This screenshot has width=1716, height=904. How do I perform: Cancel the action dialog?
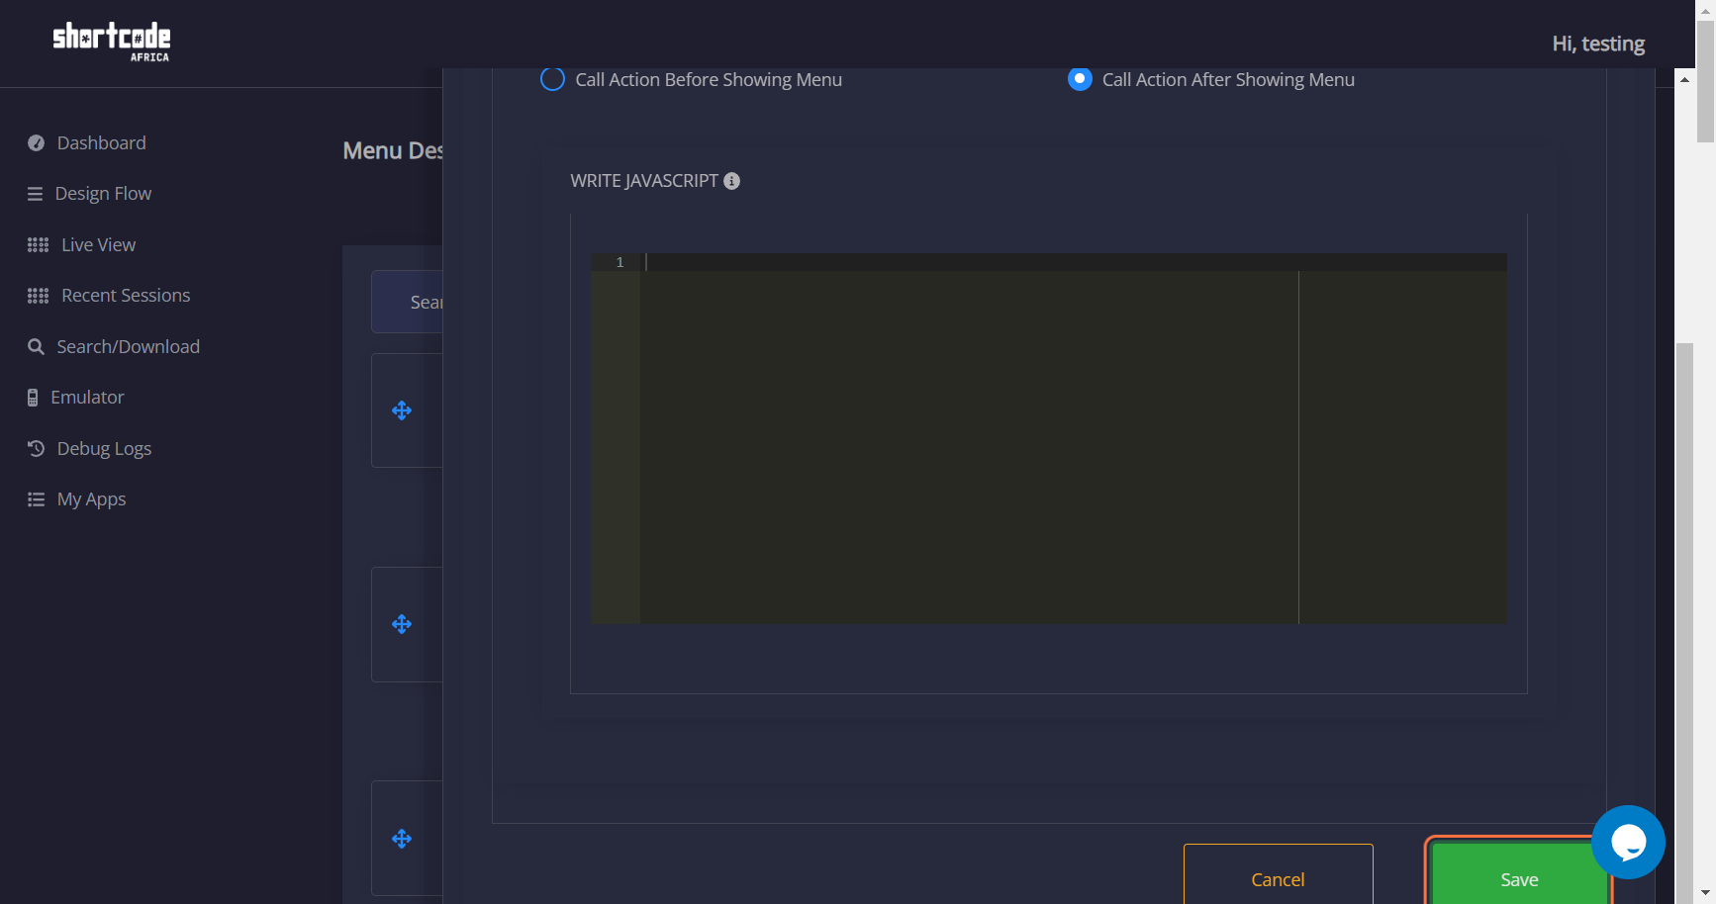click(x=1278, y=874)
